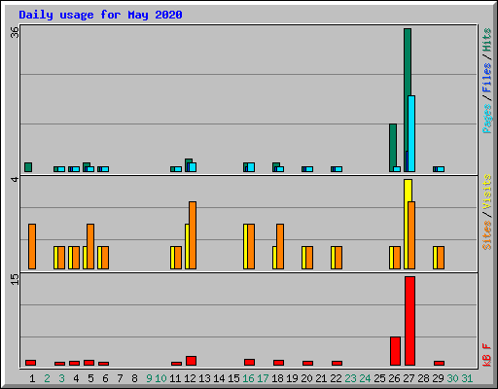Click the "Files" legend label
This screenshot has height=389, width=498.
click(486, 78)
